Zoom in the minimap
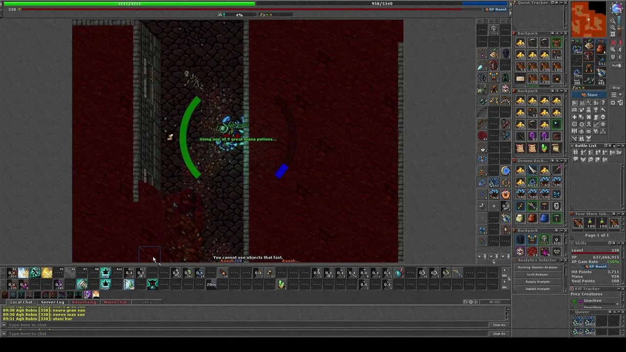This screenshot has height=352, width=626. (613, 28)
